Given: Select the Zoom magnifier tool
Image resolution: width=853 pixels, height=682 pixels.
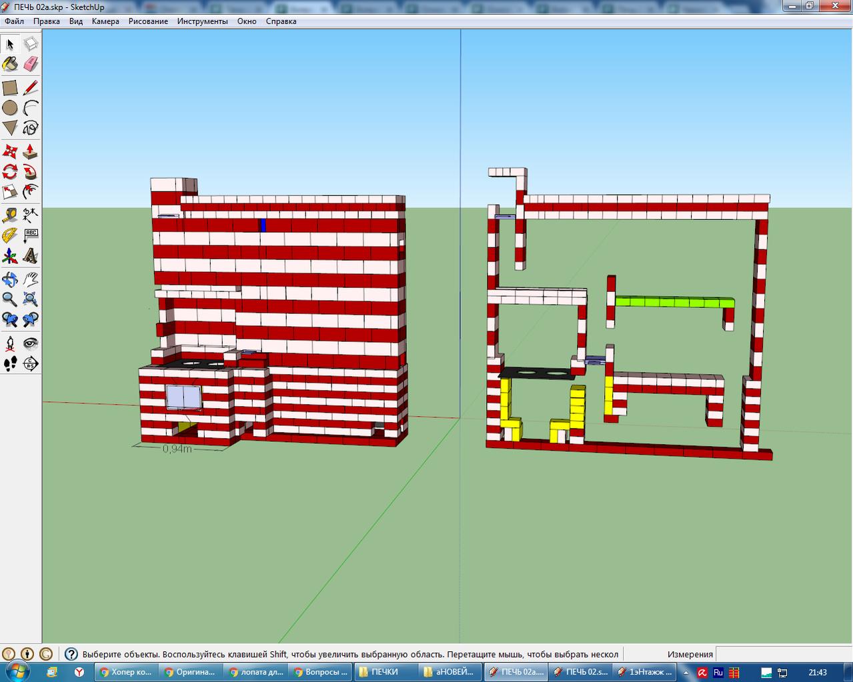Looking at the screenshot, I should [x=10, y=299].
